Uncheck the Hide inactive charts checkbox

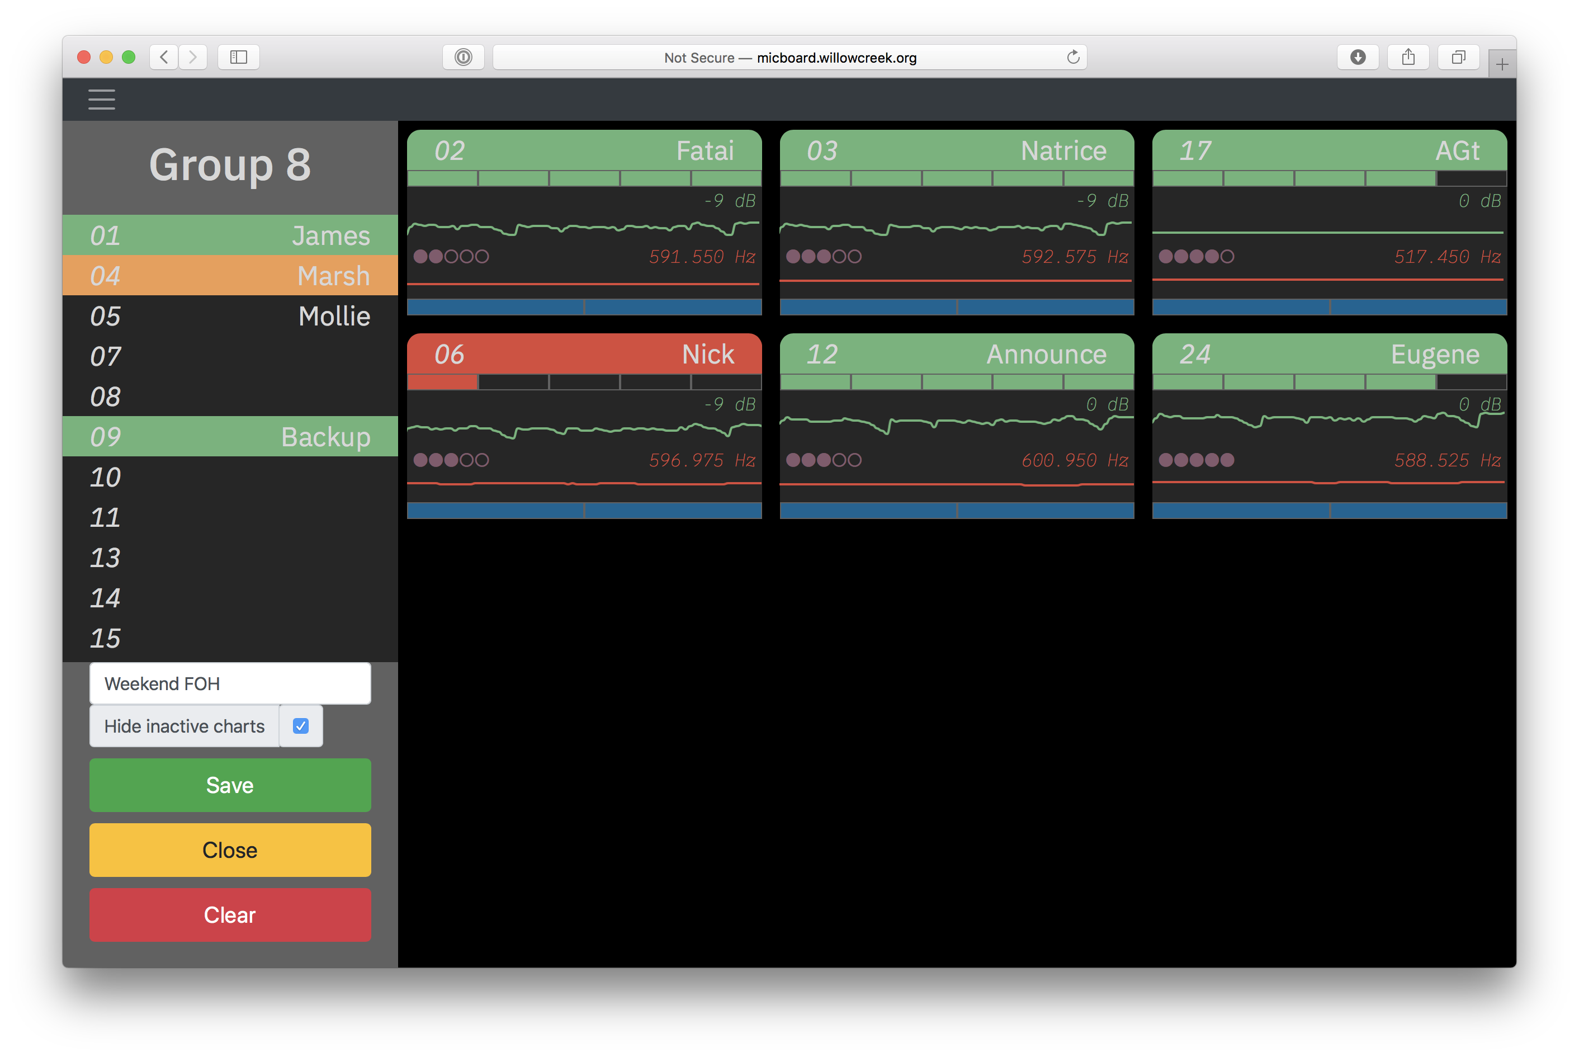click(301, 726)
